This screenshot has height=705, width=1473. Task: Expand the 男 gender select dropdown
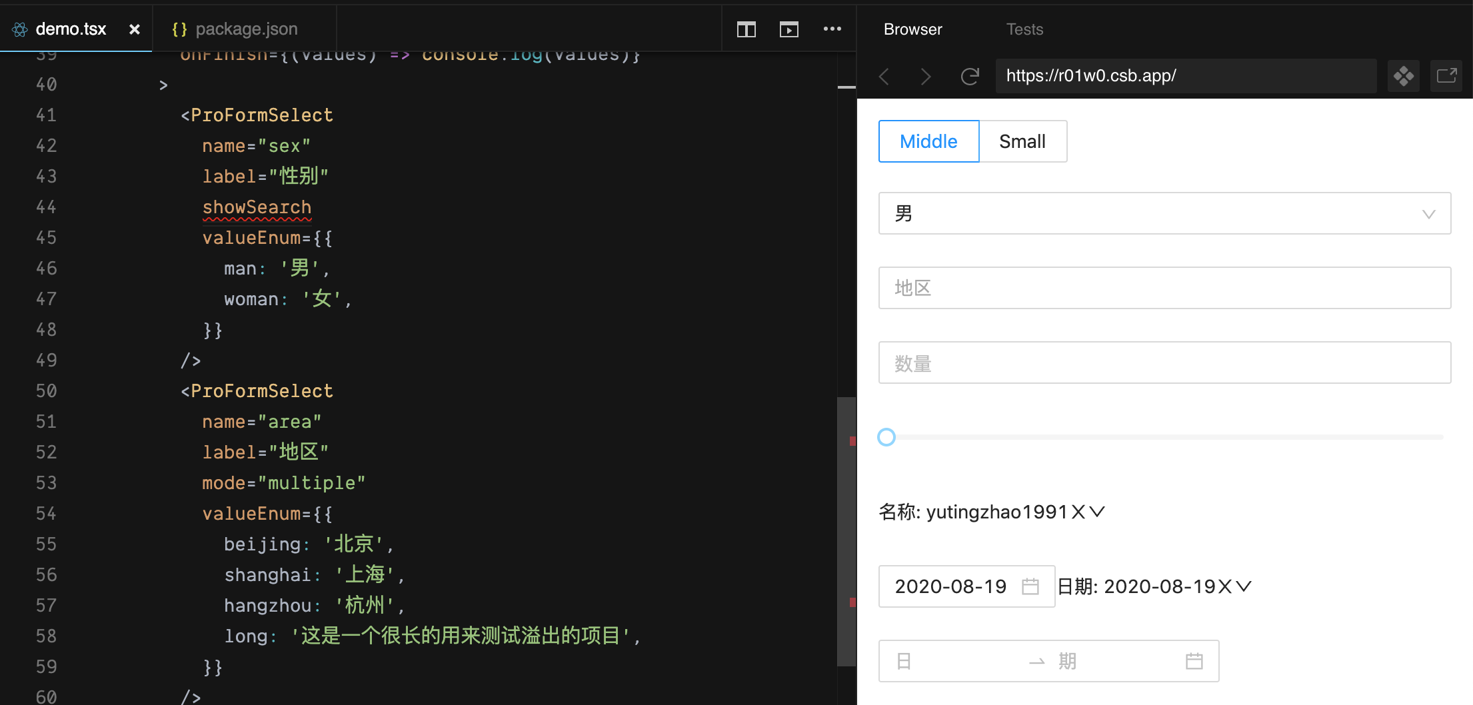[x=1428, y=213]
